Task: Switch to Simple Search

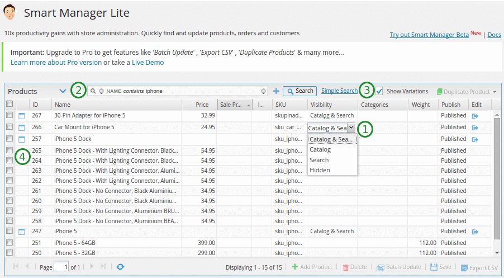Action: point(339,91)
